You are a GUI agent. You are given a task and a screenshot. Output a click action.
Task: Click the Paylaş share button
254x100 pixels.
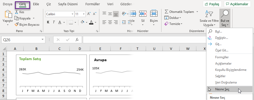pyautogui.click(x=212, y=4)
